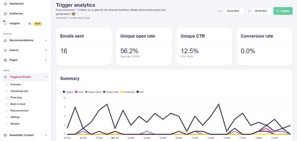Expand the Recommendations menu chevron
Screen dimensions: 297x141
[46, 40]
